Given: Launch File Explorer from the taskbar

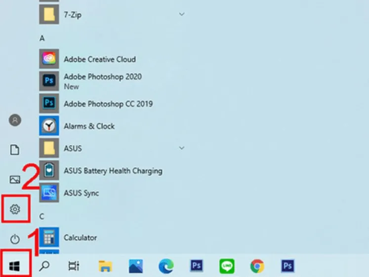Looking at the screenshot, I should pos(105,267).
